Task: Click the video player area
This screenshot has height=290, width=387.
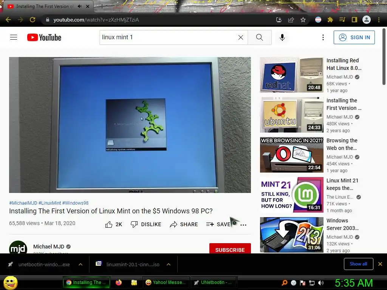Action: point(130,125)
